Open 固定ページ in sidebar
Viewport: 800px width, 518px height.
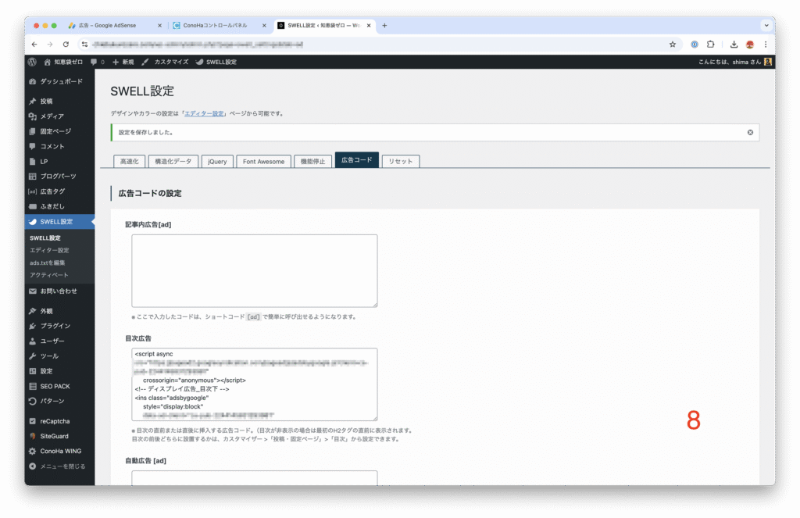click(59, 131)
